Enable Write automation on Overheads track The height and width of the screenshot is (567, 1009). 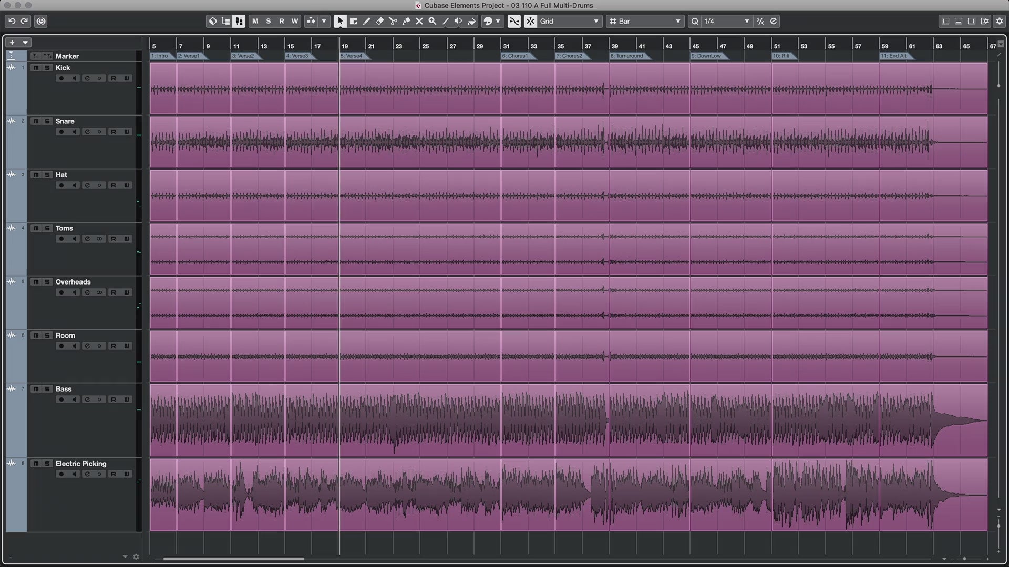[x=127, y=292]
